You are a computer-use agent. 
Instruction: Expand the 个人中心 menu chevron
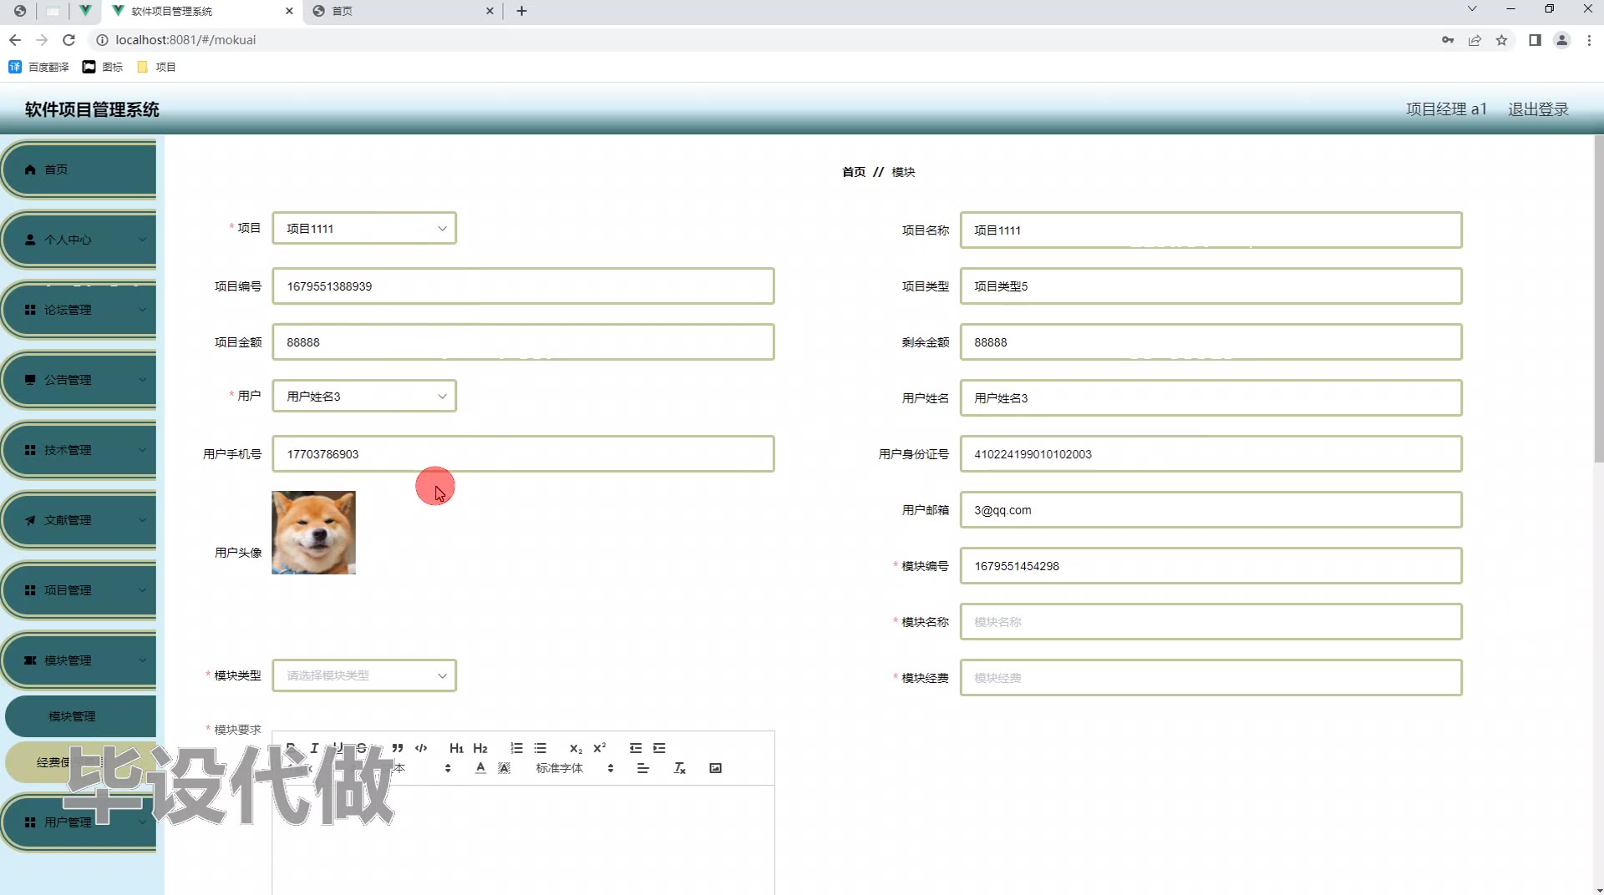[x=142, y=240]
